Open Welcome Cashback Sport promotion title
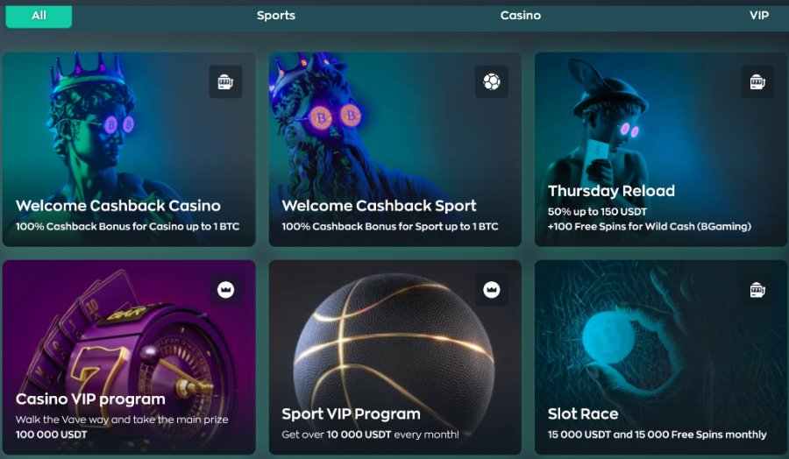Viewport: 789px width, 459px height. point(379,206)
